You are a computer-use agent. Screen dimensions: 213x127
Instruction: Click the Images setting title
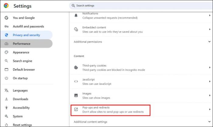[x=87, y=93]
